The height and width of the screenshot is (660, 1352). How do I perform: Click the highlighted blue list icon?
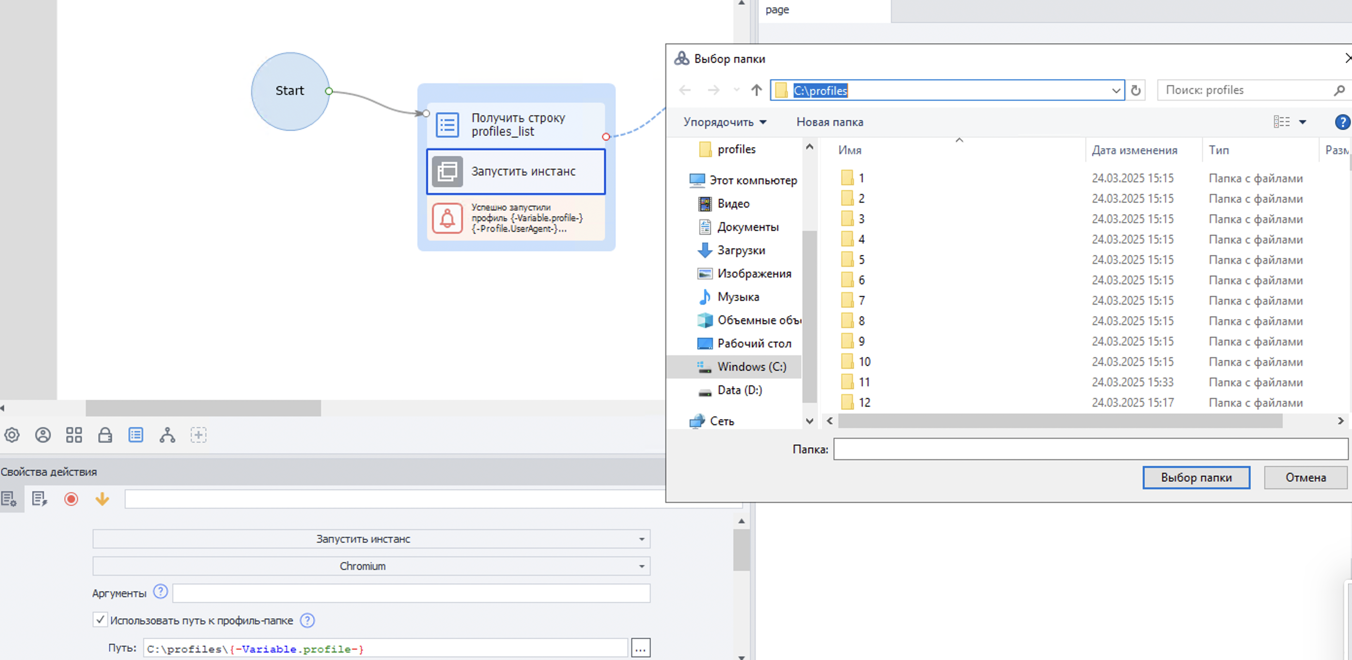pyautogui.click(x=136, y=435)
